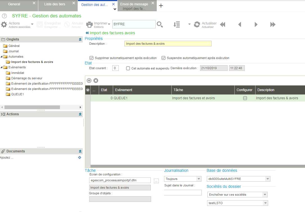Click the Ajoutez ... text in Documents
Screen dimensions: 305x212
7,157
